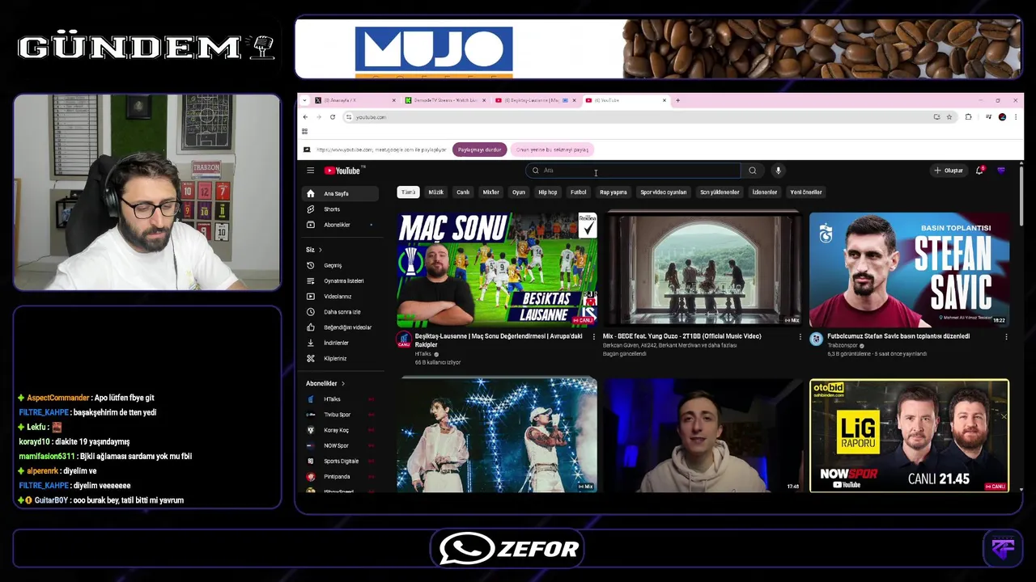Start voice search with the microphone icon
Viewport: 1036px width, 582px height.
778,171
